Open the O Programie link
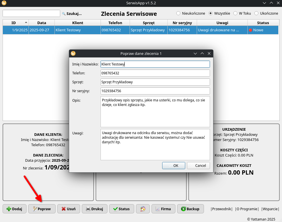 tap(247, 209)
